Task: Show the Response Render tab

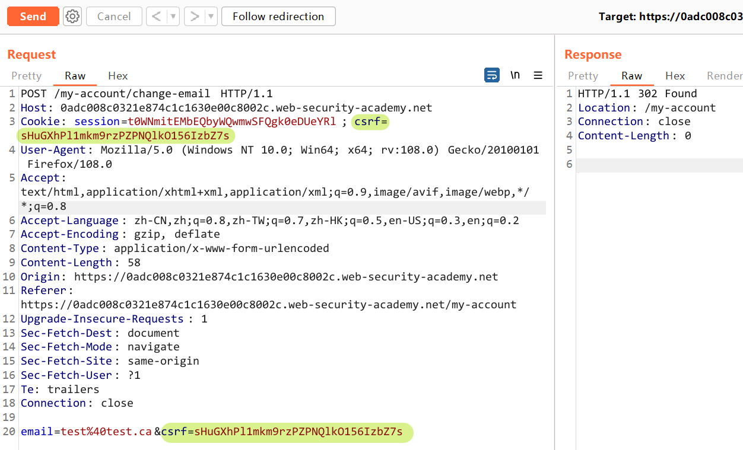Action: tap(724, 76)
